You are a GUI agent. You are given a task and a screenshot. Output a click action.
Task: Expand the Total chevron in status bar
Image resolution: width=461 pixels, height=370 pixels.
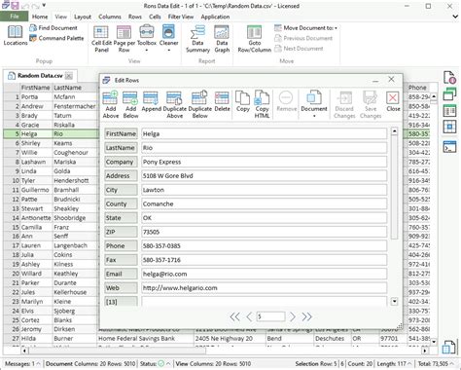point(451,364)
